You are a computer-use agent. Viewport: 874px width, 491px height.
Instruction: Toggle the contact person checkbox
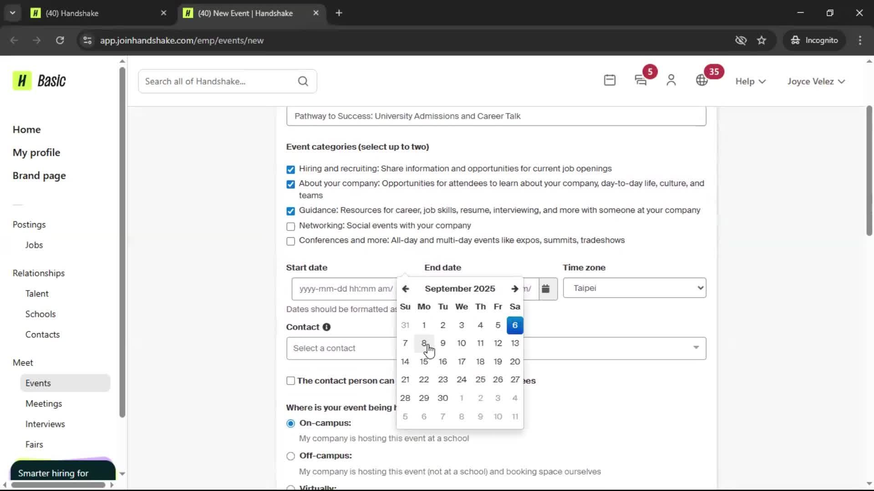290,381
